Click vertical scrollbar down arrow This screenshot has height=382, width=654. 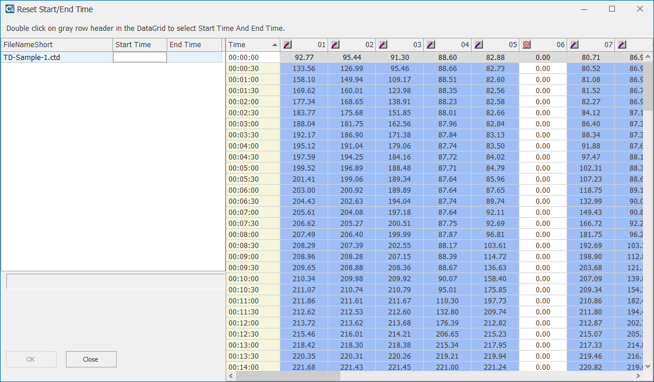click(648, 367)
